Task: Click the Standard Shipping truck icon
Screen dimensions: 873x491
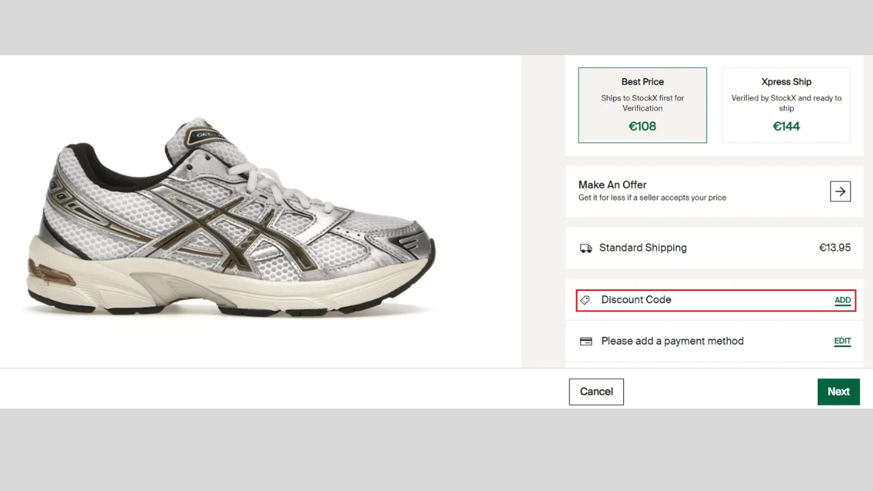Action: click(586, 248)
